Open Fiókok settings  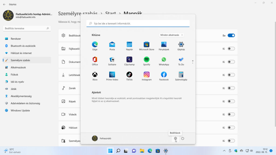pyautogui.click(x=27, y=75)
